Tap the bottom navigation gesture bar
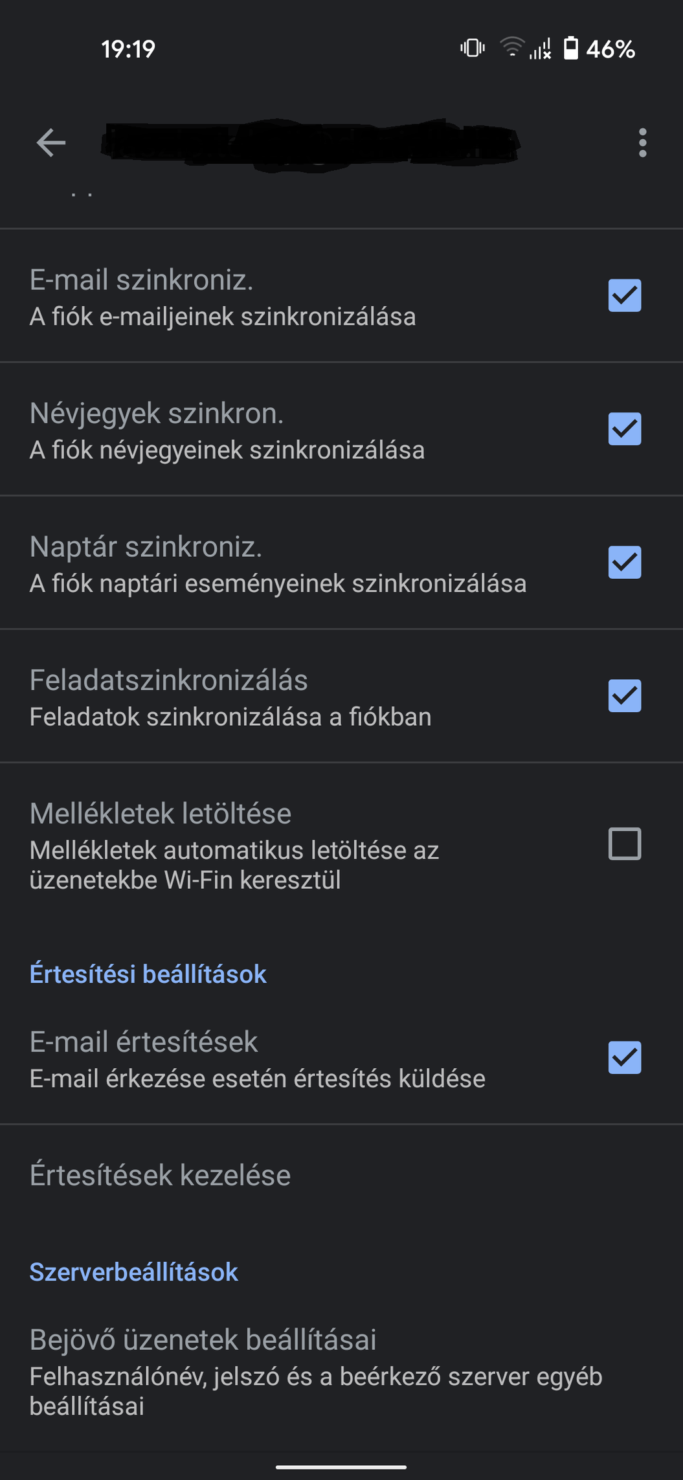The height and width of the screenshot is (1480, 683). point(341,1467)
